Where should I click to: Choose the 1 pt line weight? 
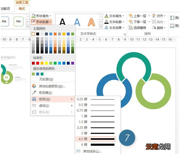[x=96, y=116]
